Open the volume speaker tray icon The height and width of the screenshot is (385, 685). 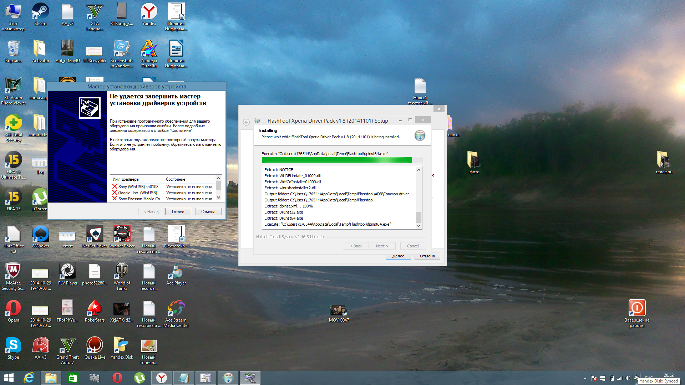(x=628, y=378)
